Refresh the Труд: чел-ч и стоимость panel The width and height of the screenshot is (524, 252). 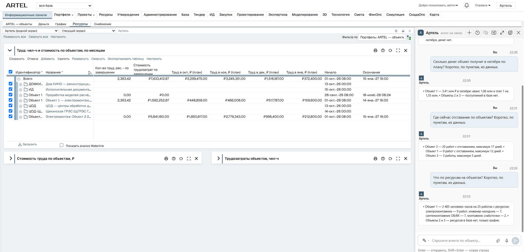390,50
